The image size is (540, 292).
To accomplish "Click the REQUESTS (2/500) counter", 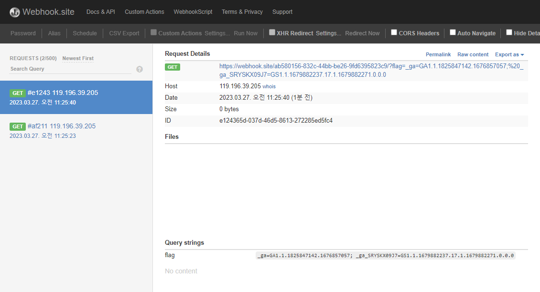I will coord(33,59).
